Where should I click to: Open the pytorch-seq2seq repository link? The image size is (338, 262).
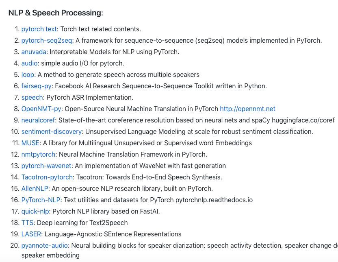[46, 41]
